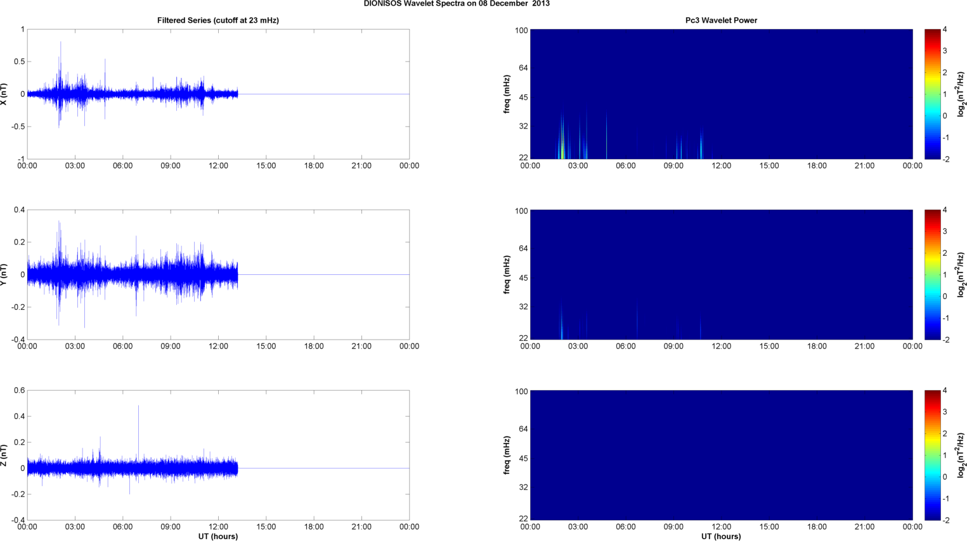Image resolution: width=967 pixels, height=541 pixels.
Task: Click the -0.5 tick on X (nT) axis
Action: (17, 127)
